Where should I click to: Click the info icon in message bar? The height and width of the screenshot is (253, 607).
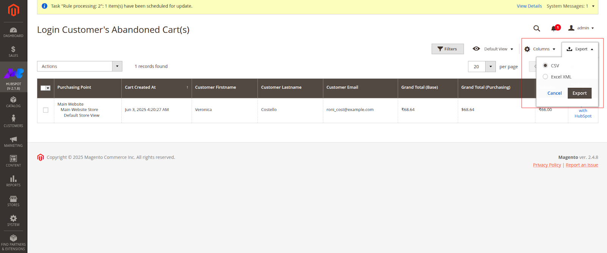44,6
